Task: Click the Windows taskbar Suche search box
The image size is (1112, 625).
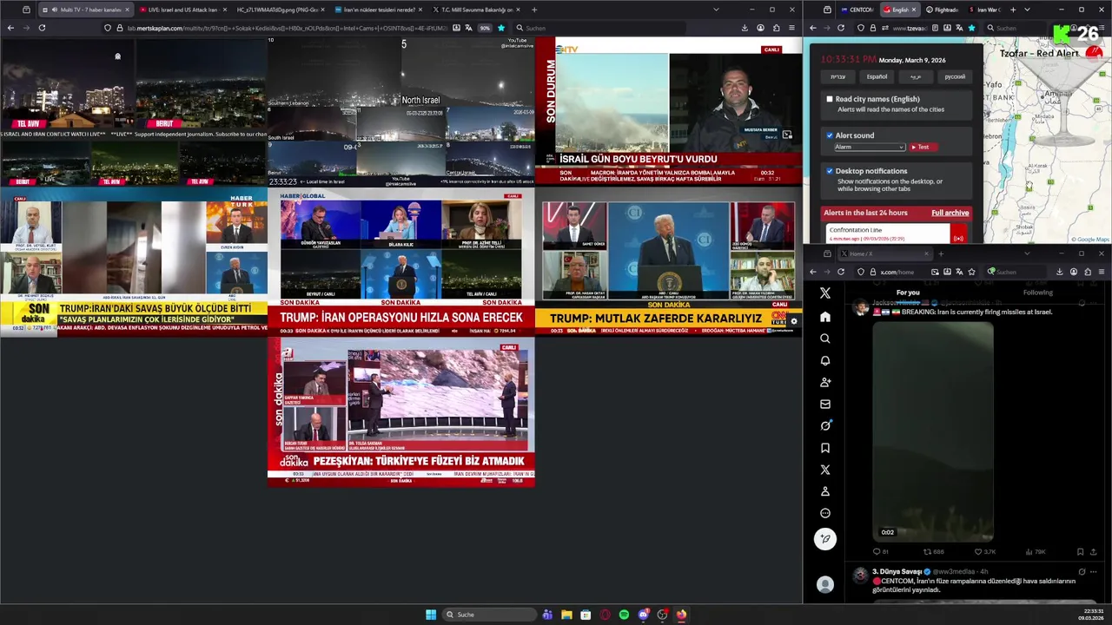Action: tap(488, 615)
